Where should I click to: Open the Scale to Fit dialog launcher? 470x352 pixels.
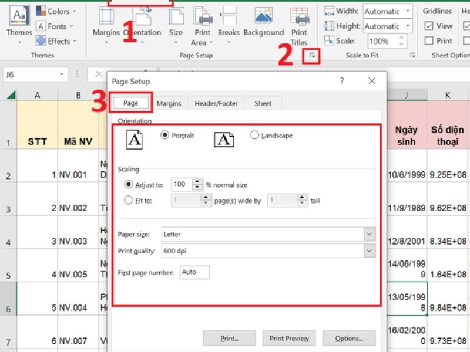pyautogui.click(x=412, y=55)
